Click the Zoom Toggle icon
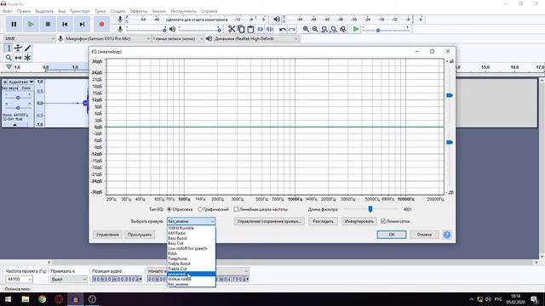Screen dimensions: 545x306 [343, 29]
